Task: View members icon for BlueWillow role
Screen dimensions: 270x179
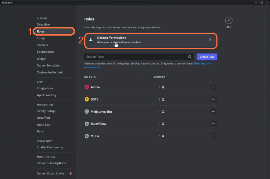Action: coord(163,124)
